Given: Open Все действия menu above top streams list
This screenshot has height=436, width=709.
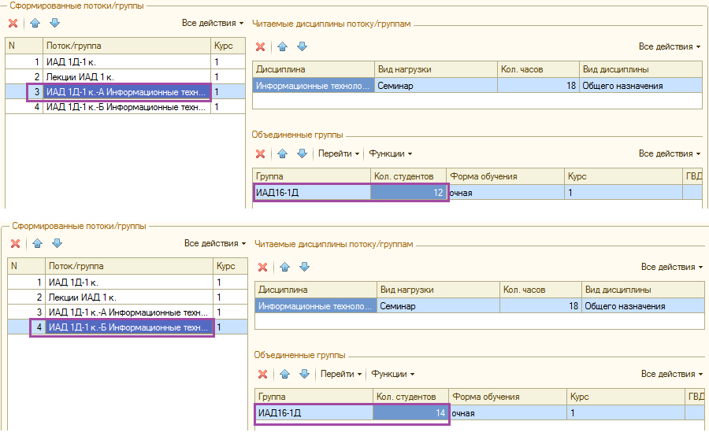Looking at the screenshot, I should click(x=213, y=23).
